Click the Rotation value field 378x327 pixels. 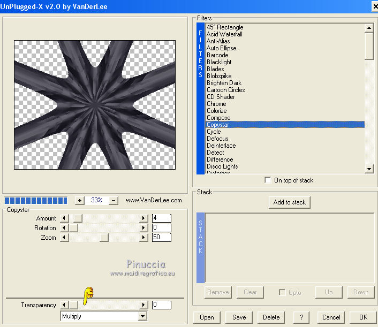pyautogui.click(x=162, y=227)
